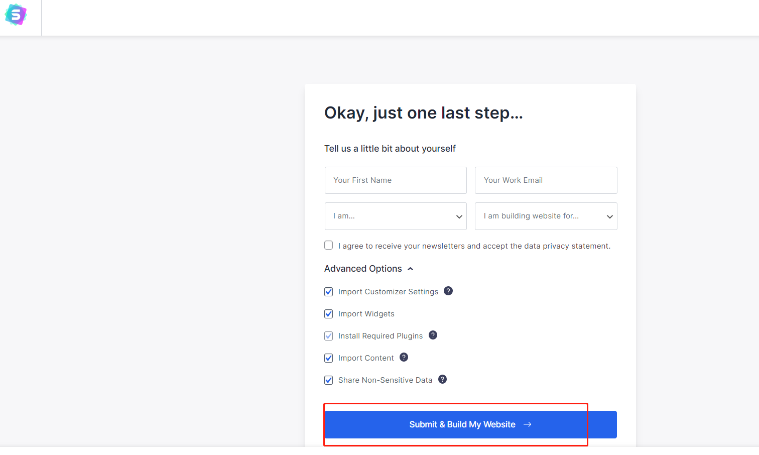Uncheck Import Customizer Settings checkbox
Image resolution: width=759 pixels, height=455 pixels.
coord(329,292)
